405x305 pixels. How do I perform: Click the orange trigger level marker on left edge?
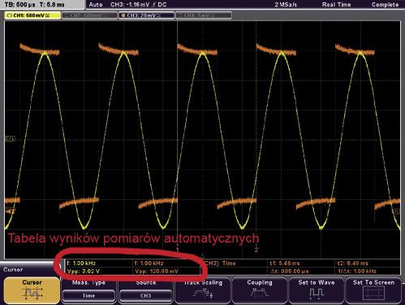tap(11, 211)
